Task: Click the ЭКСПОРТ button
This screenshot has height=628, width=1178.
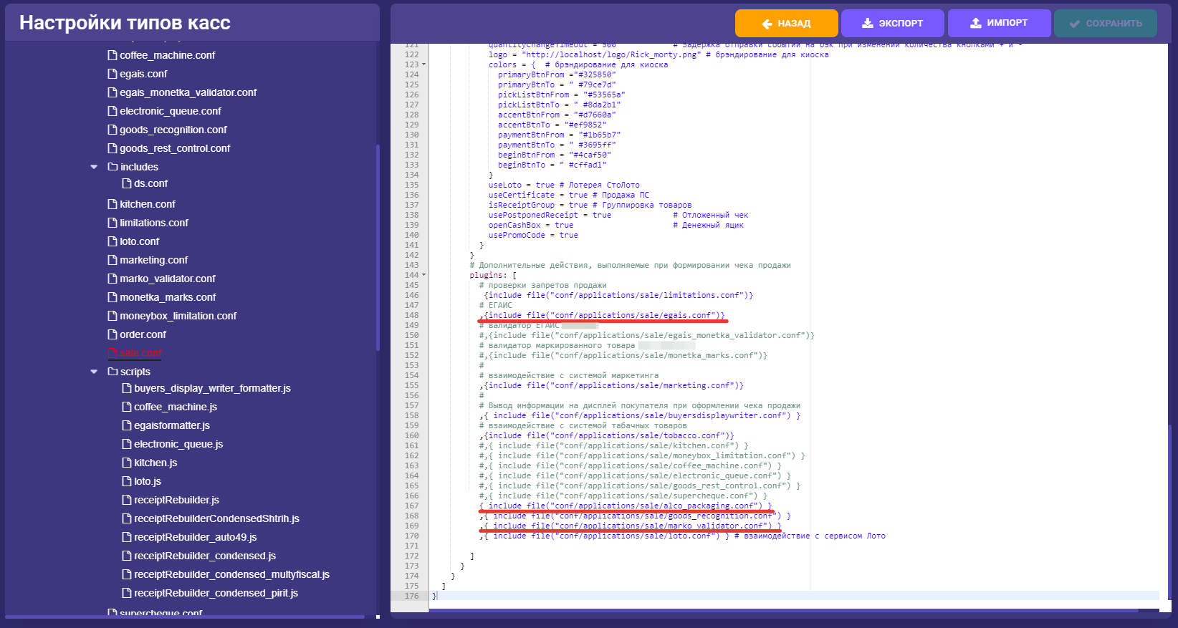Action: [893, 23]
